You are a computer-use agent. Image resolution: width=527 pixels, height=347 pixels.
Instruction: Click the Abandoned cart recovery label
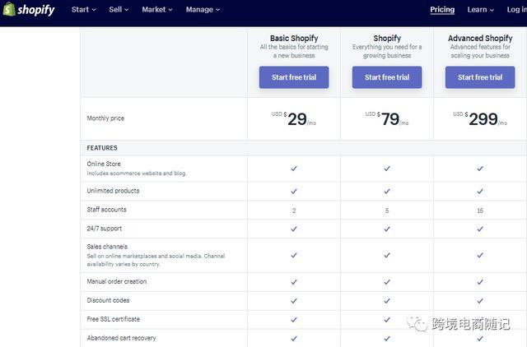[x=121, y=338]
